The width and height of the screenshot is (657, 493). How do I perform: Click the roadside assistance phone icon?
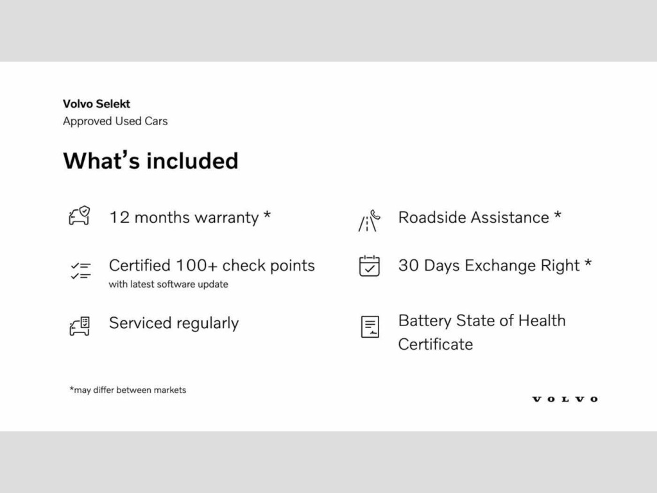(369, 221)
